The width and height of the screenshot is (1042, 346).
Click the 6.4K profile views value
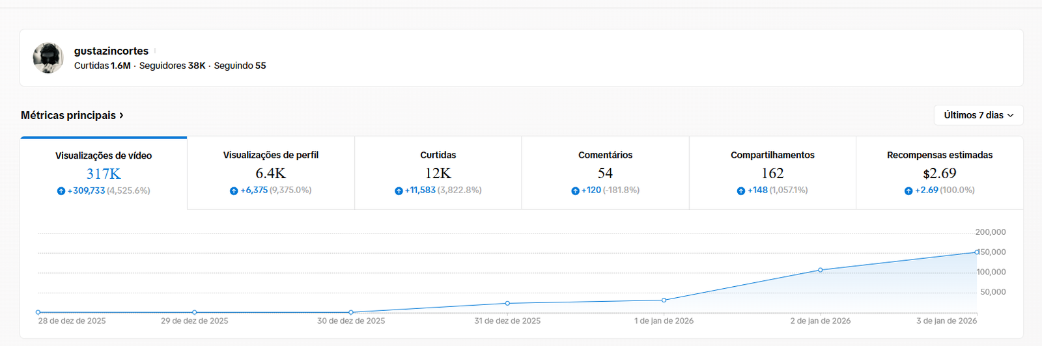[x=271, y=173]
